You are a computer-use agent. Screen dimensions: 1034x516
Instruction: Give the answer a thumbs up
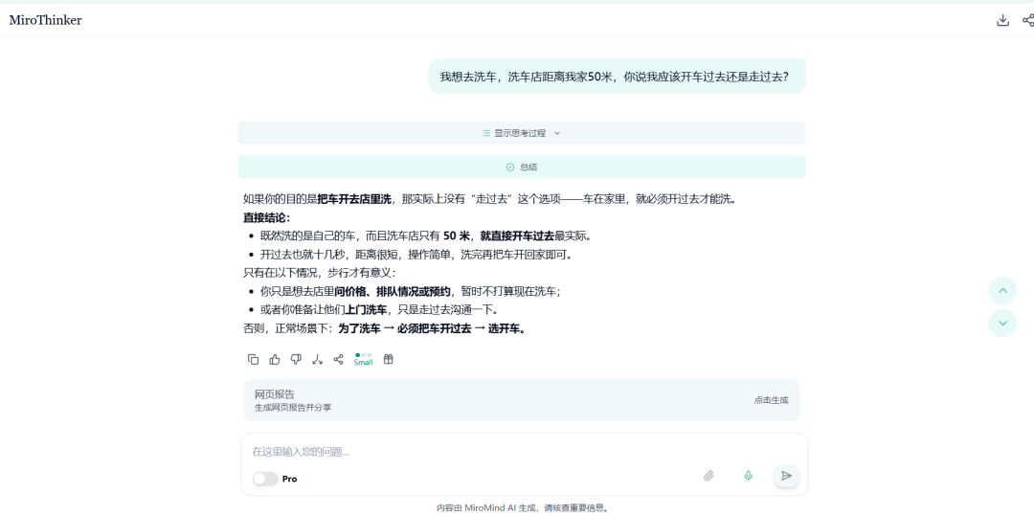point(275,359)
